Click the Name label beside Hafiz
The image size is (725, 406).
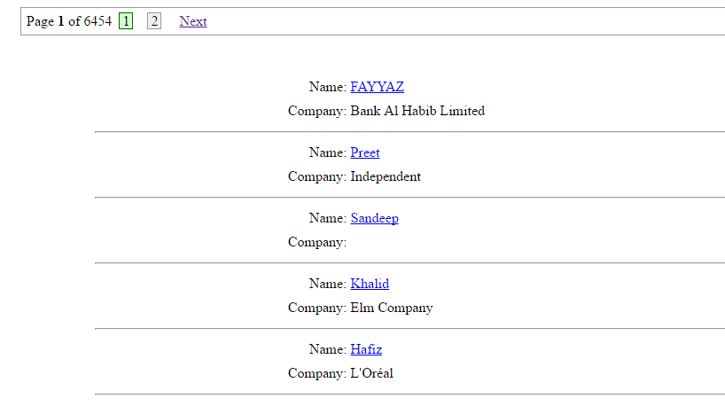click(x=327, y=349)
